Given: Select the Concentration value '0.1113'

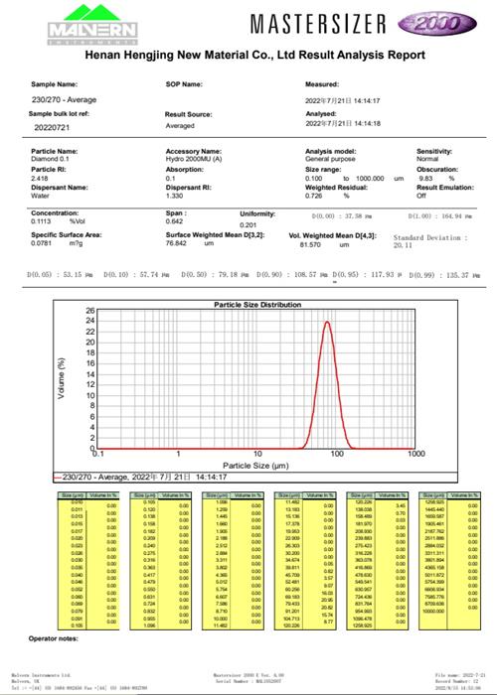Looking at the screenshot, I should click(x=41, y=221).
